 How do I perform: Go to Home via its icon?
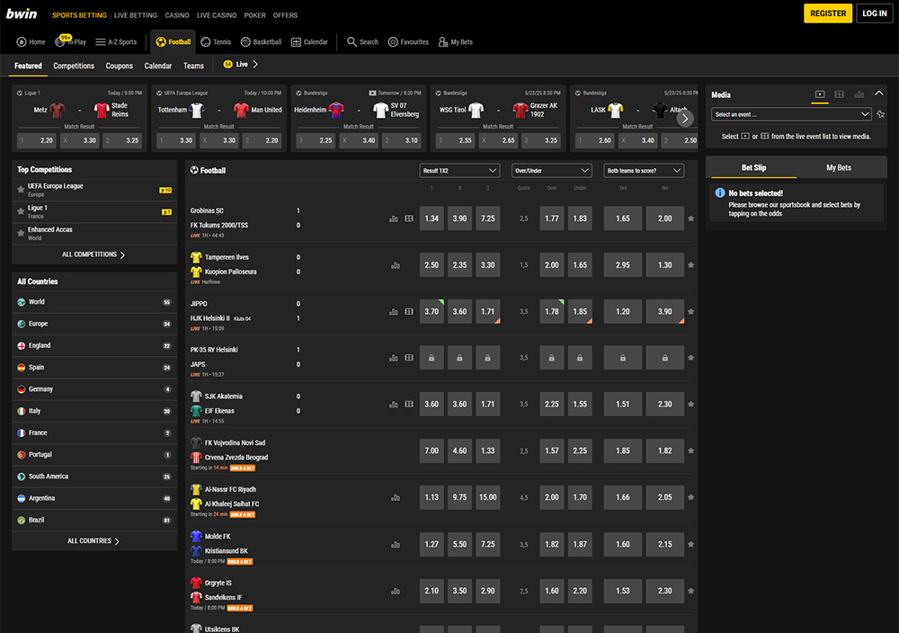click(x=22, y=42)
